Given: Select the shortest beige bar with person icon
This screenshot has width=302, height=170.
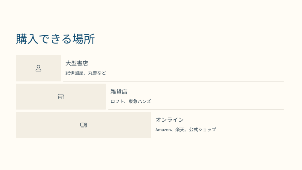Looking at the screenshot, I should (38, 68).
